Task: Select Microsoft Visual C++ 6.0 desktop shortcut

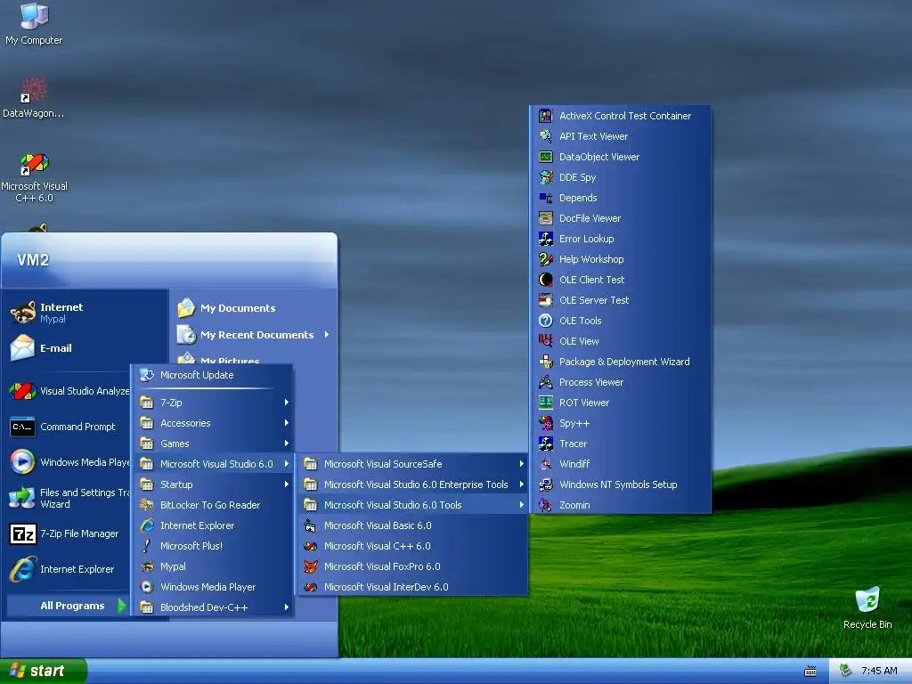Action: [x=34, y=177]
